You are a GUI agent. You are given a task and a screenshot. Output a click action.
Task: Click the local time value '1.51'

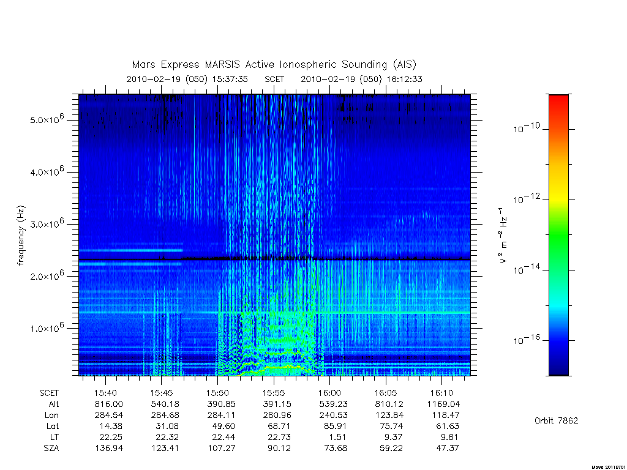click(x=338, y=437)
